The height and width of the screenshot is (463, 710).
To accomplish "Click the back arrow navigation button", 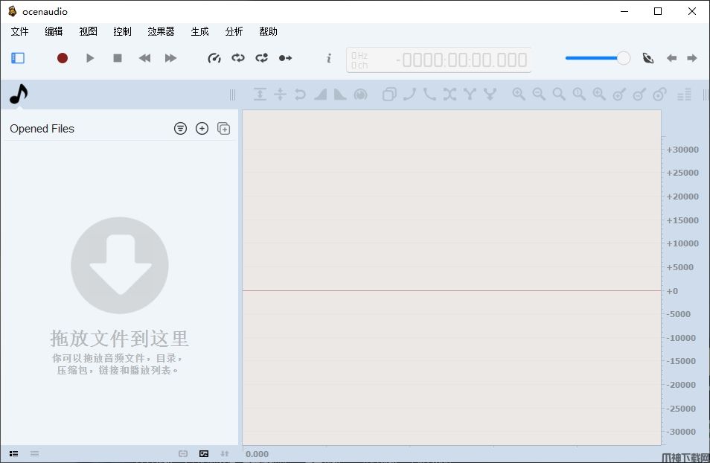I will (671, 58).
